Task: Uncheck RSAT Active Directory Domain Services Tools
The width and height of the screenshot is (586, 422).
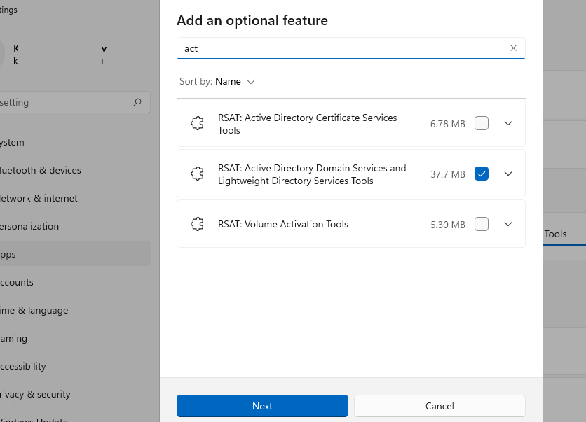Action: (482, 174)
